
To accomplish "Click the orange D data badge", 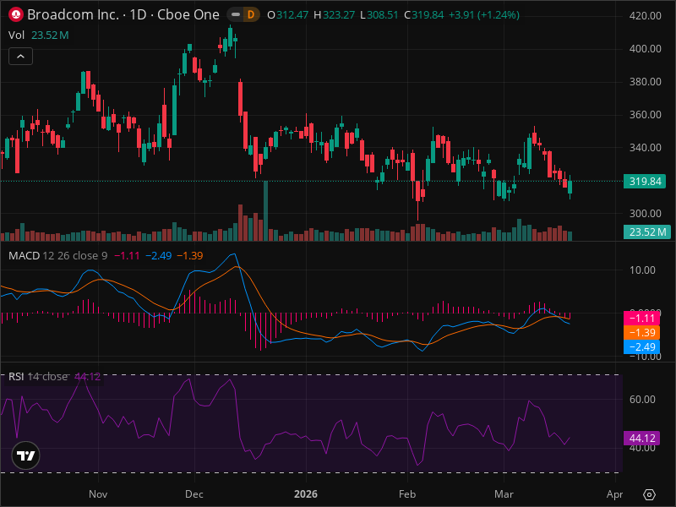I will (250, 15).
